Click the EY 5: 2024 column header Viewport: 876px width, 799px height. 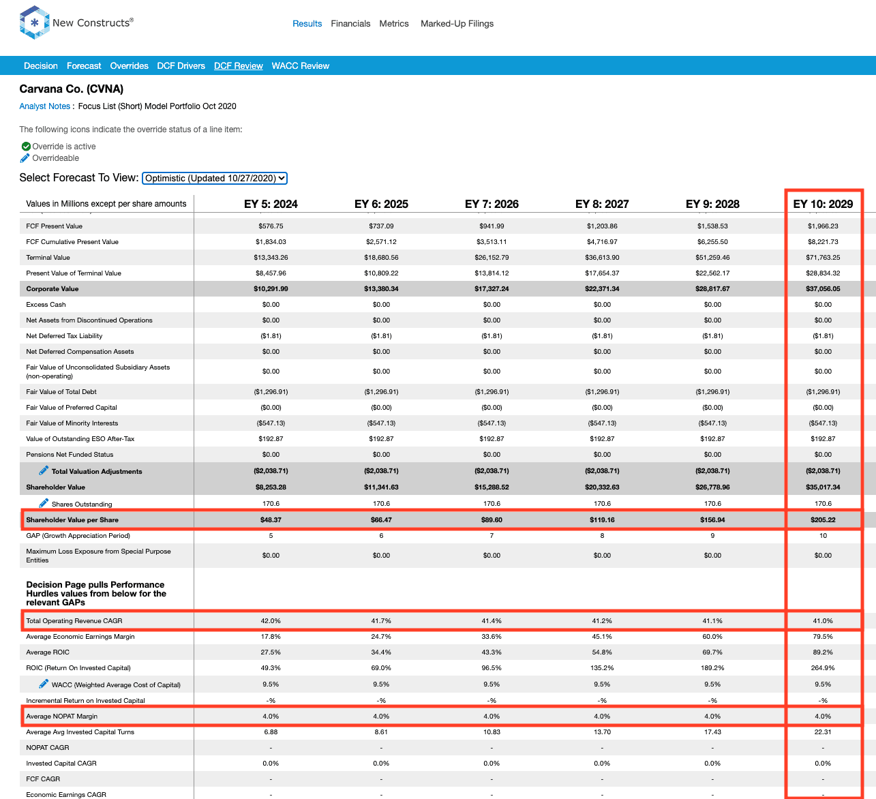(271, 204)
